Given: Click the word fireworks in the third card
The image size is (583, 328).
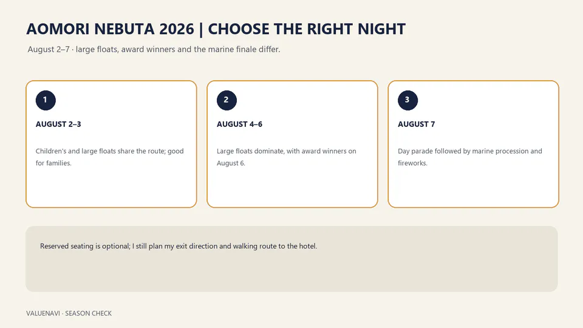Looking at the screenshot, I should 412,163.
